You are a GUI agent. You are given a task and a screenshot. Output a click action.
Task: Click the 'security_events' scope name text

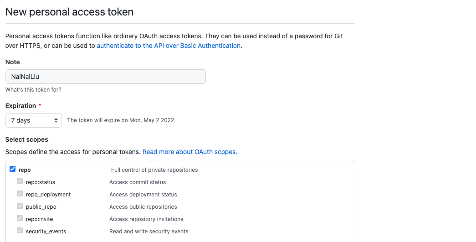click(46, 232)
